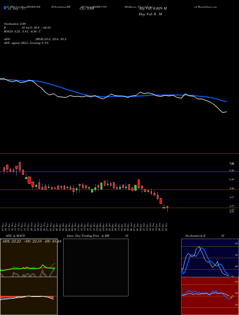Click inside the empty Intra Day chart panel
This screenshot has width=239, height=315.
pos(96,267)
